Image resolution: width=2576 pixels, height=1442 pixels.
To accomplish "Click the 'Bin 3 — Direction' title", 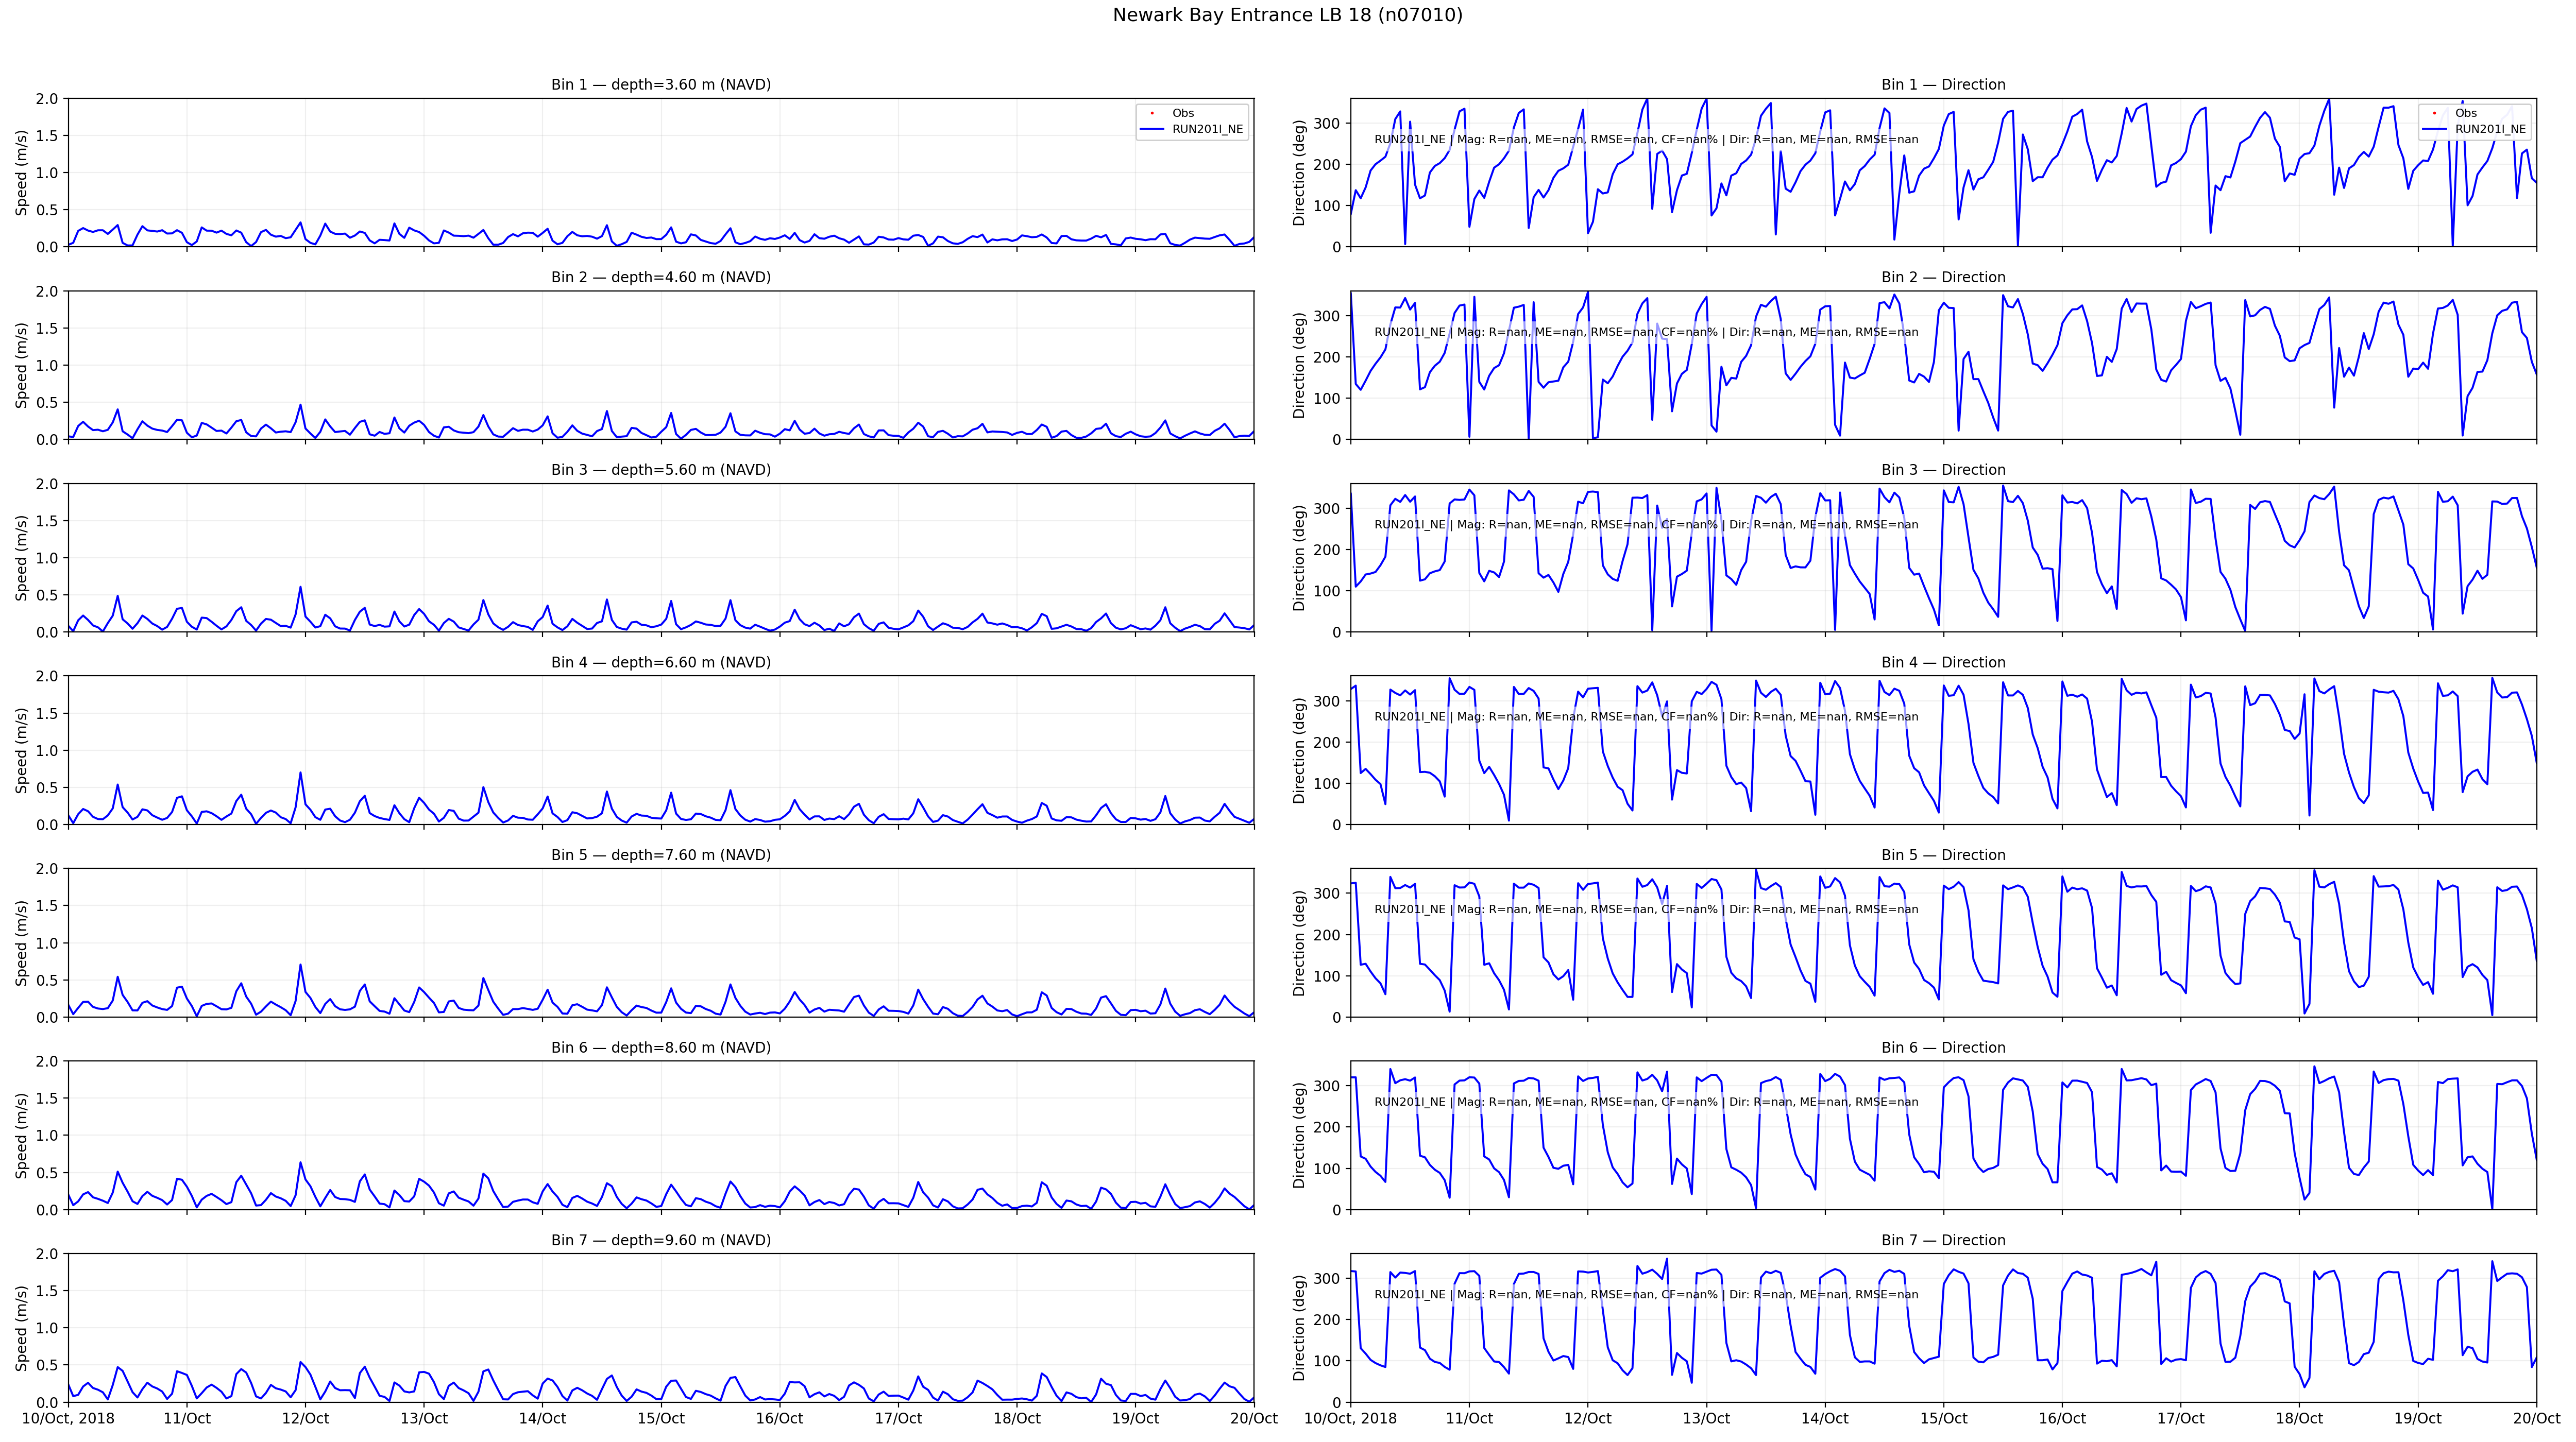I will (x=1943, y=470).
